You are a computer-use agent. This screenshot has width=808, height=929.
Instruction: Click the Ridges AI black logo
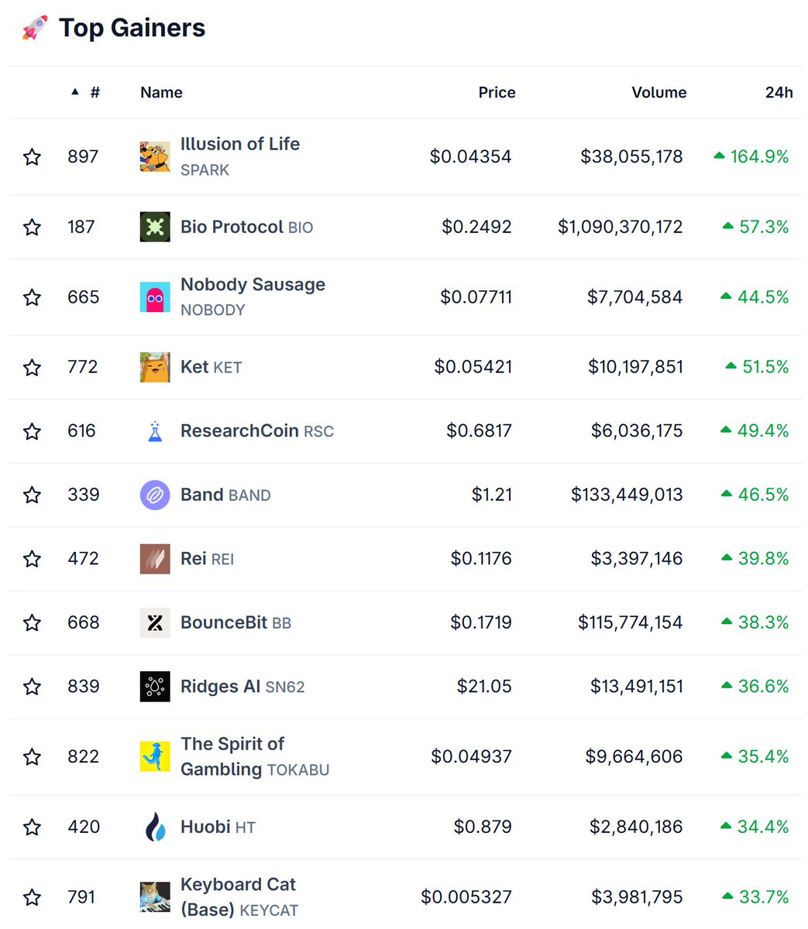click(x=155, y=687)
